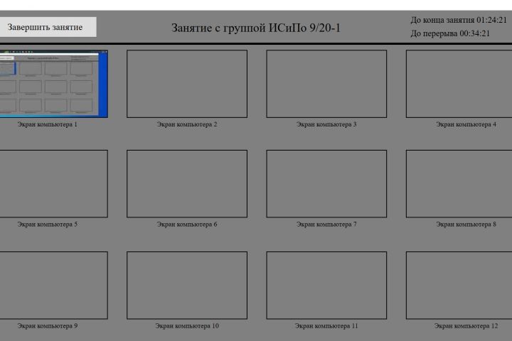The image size is (512, 341).
Task: Select the Экран компьютера 6 screen box
Action: point(187,184)
